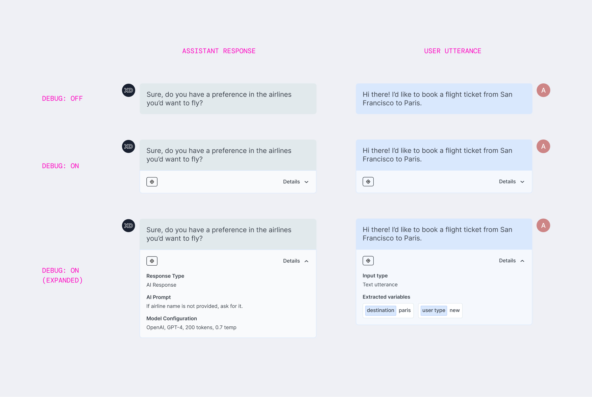Click target icon in collapsed assistant details bar
This screenshot has width=592, height=397.
pos(152,182)
